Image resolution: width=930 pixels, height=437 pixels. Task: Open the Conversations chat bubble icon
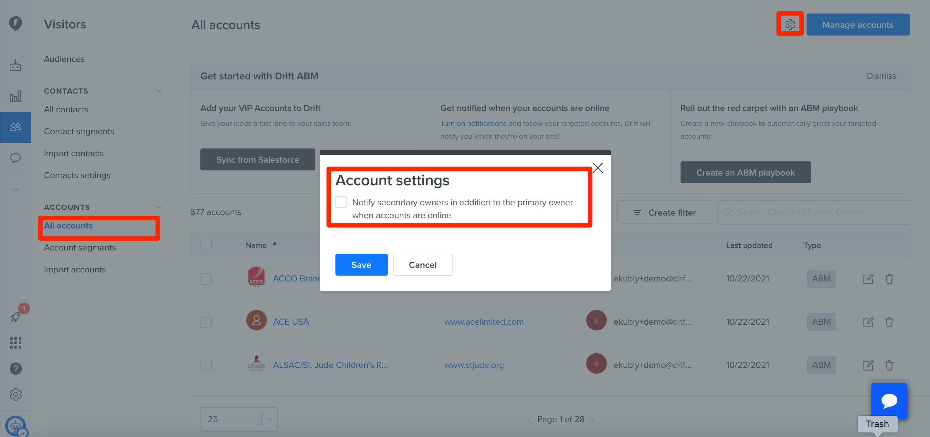point(15,158)
